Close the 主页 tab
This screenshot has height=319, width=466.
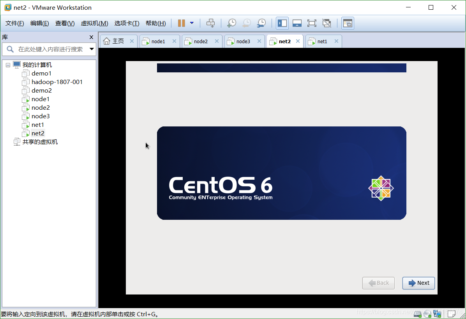coord(132,41)
